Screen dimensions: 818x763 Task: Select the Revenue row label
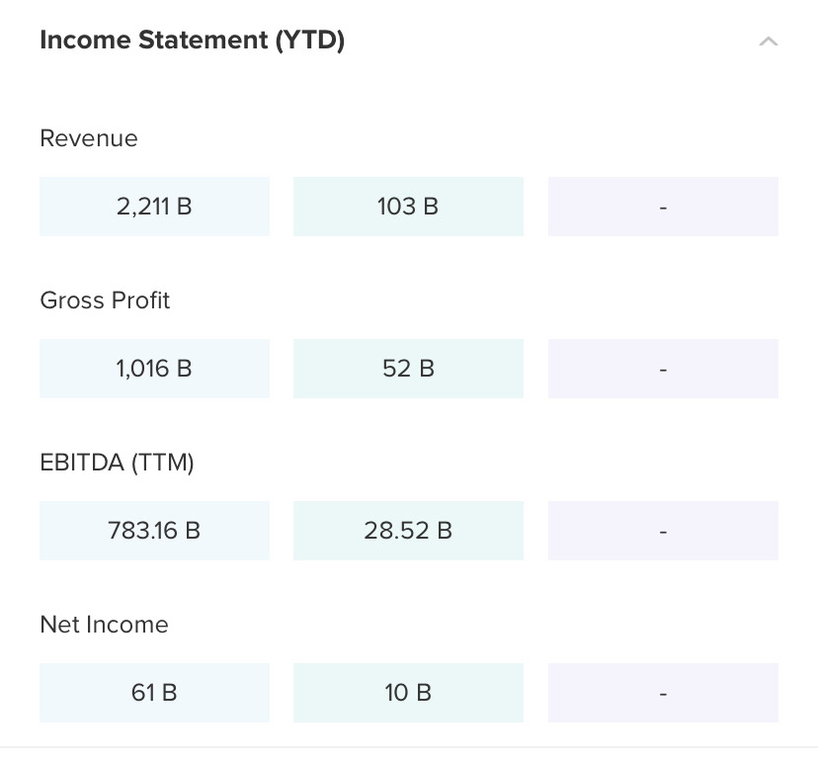click(x=89, y=138)
